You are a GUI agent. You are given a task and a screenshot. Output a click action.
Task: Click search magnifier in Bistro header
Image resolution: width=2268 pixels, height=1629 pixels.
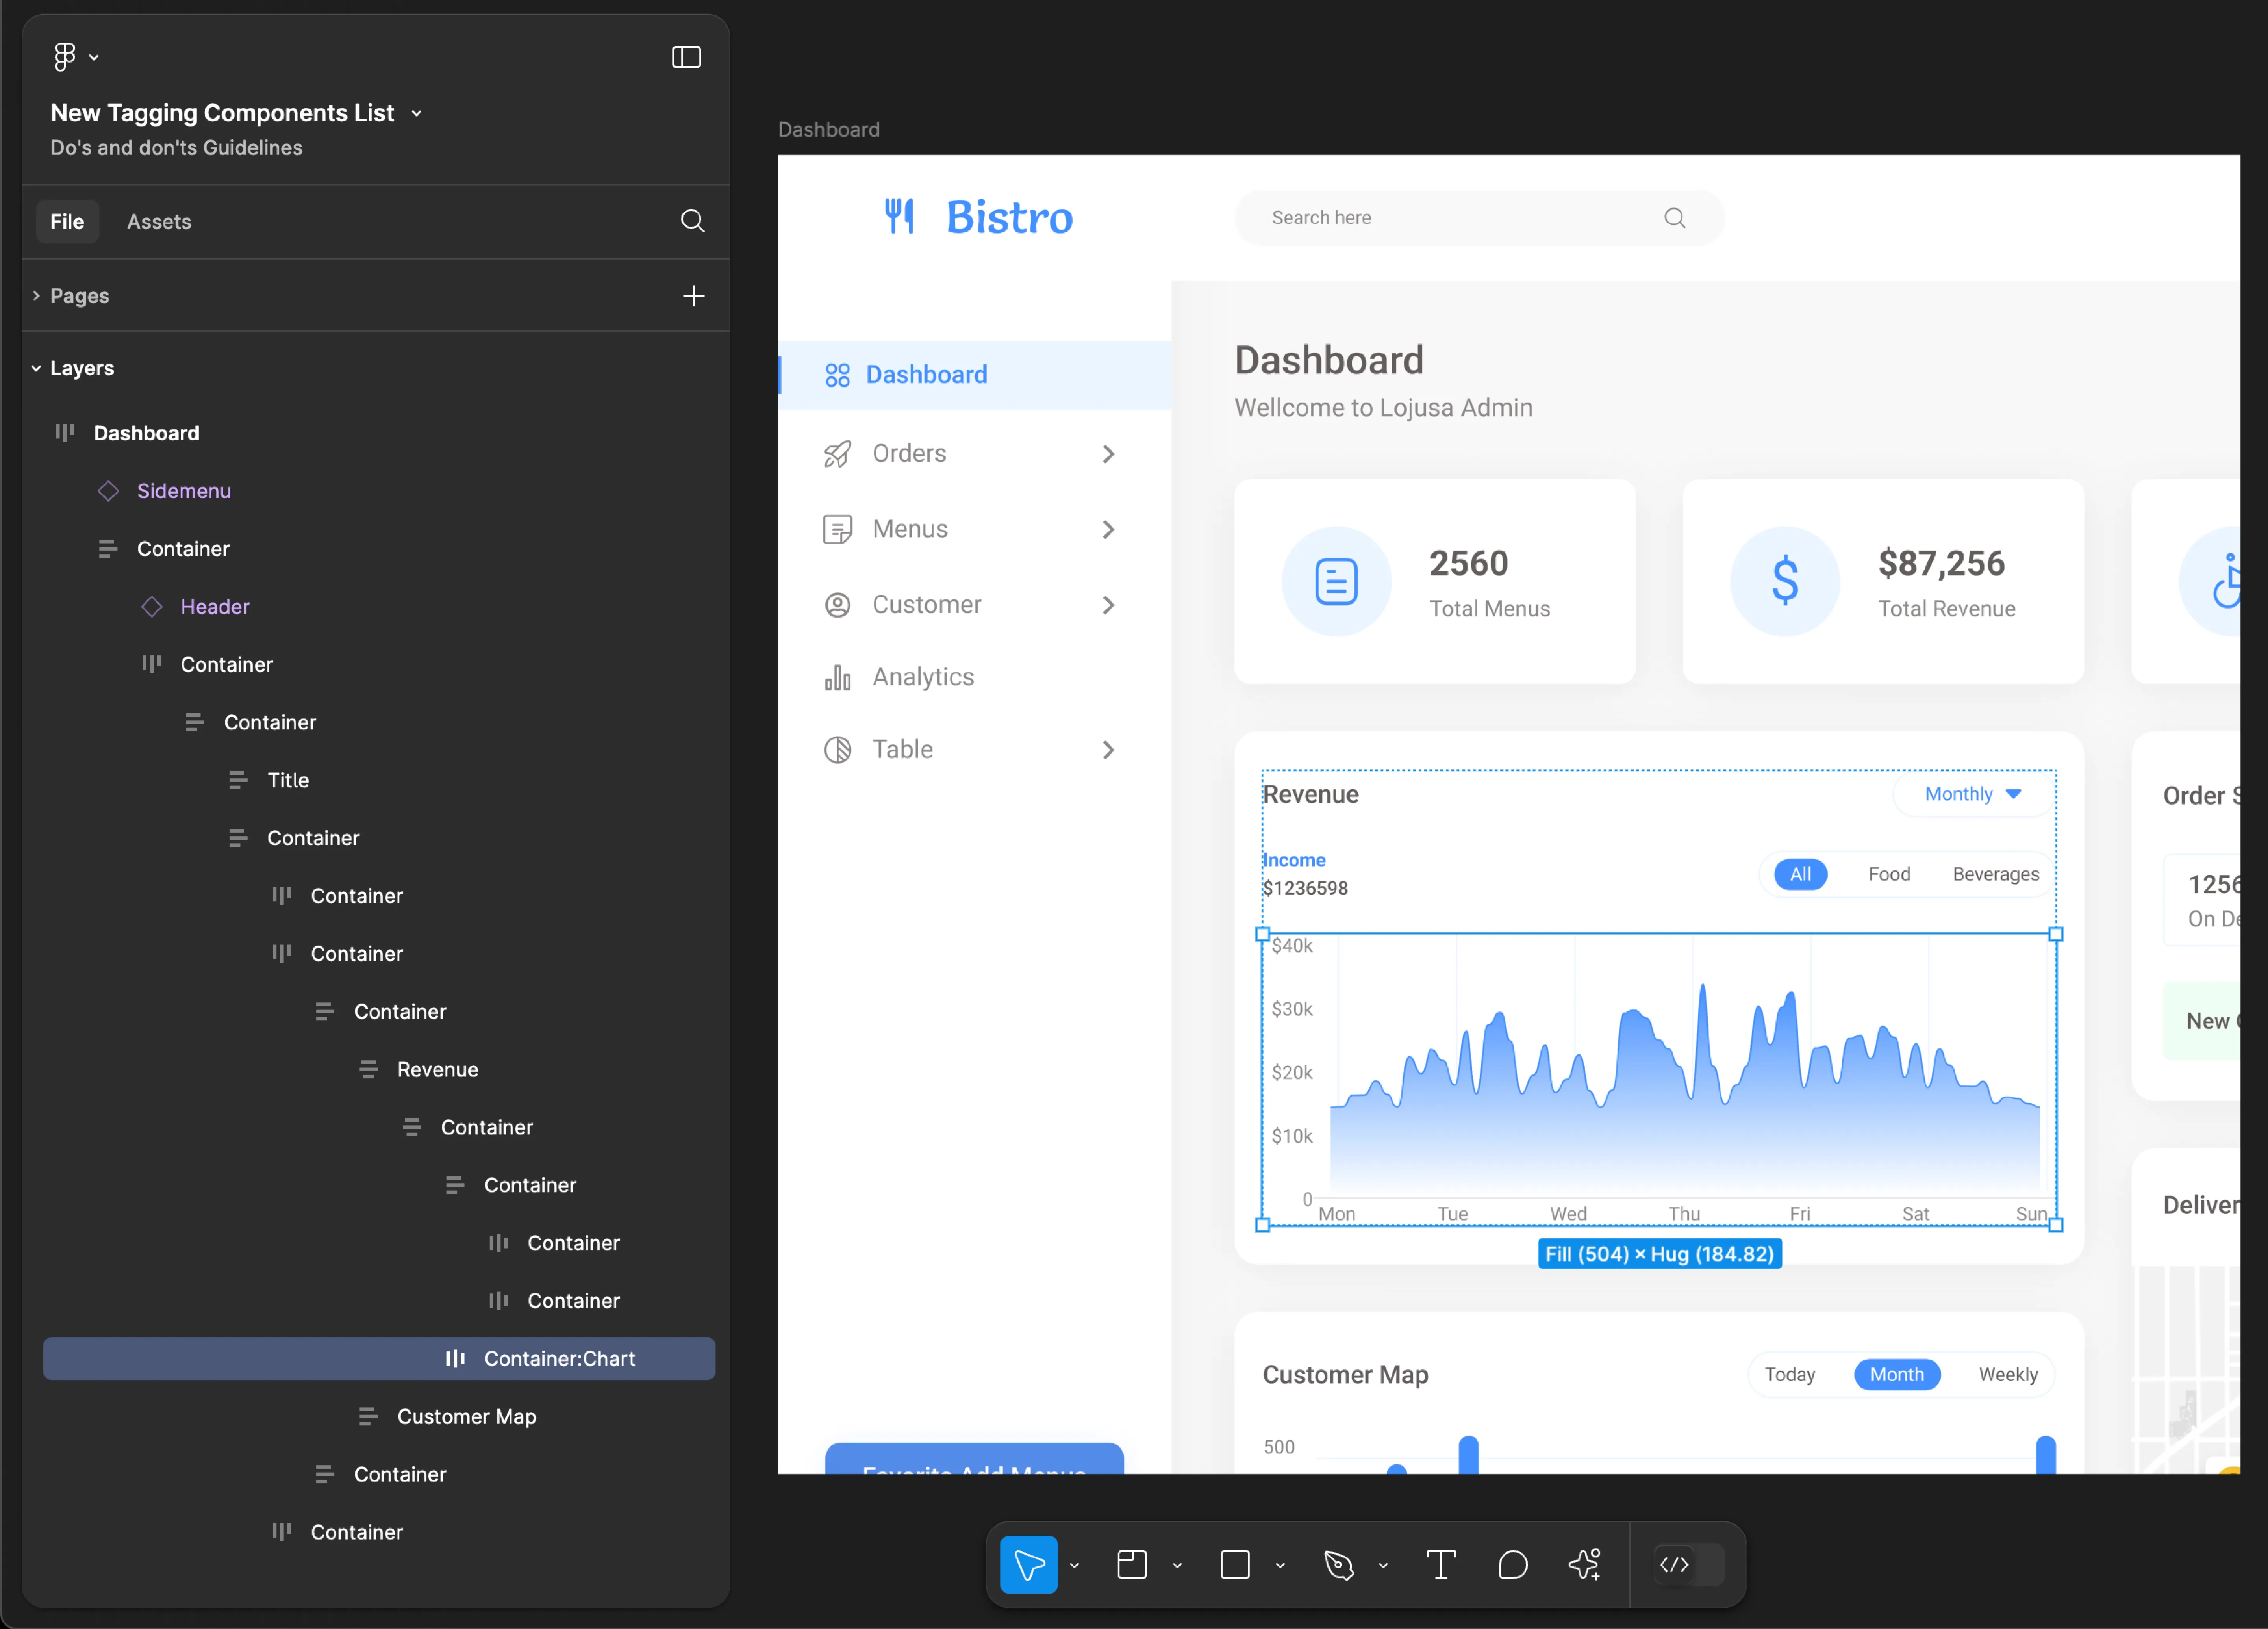pos(1675,218)
